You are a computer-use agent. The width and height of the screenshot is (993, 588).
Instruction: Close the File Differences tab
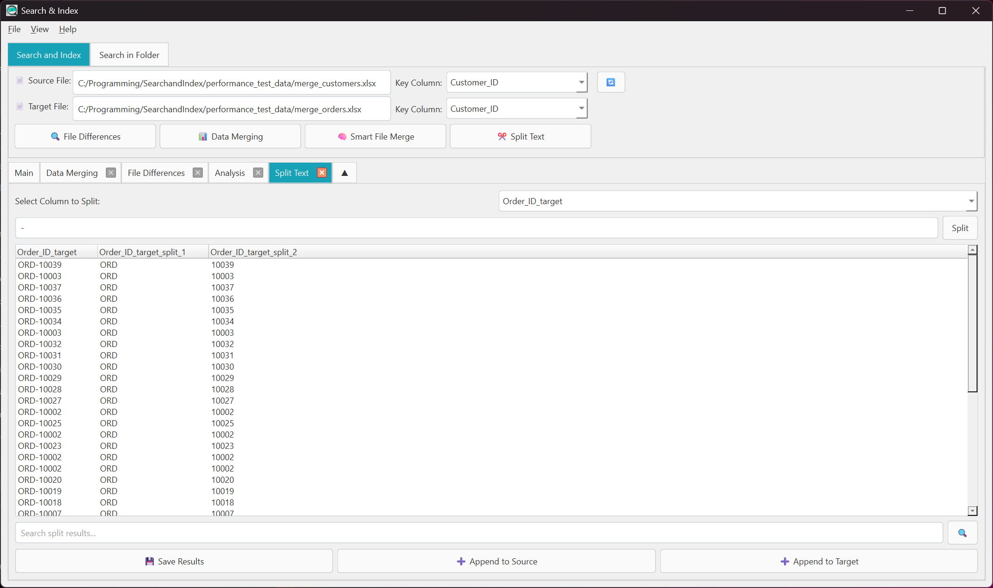198,173
